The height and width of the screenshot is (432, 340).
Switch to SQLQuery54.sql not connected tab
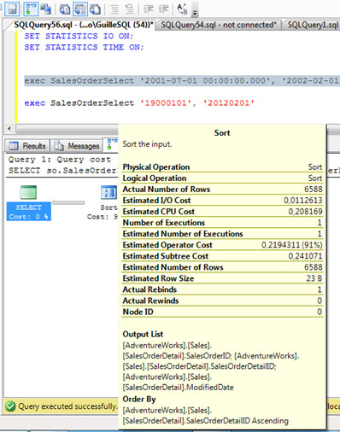click(x=219, y=25)
